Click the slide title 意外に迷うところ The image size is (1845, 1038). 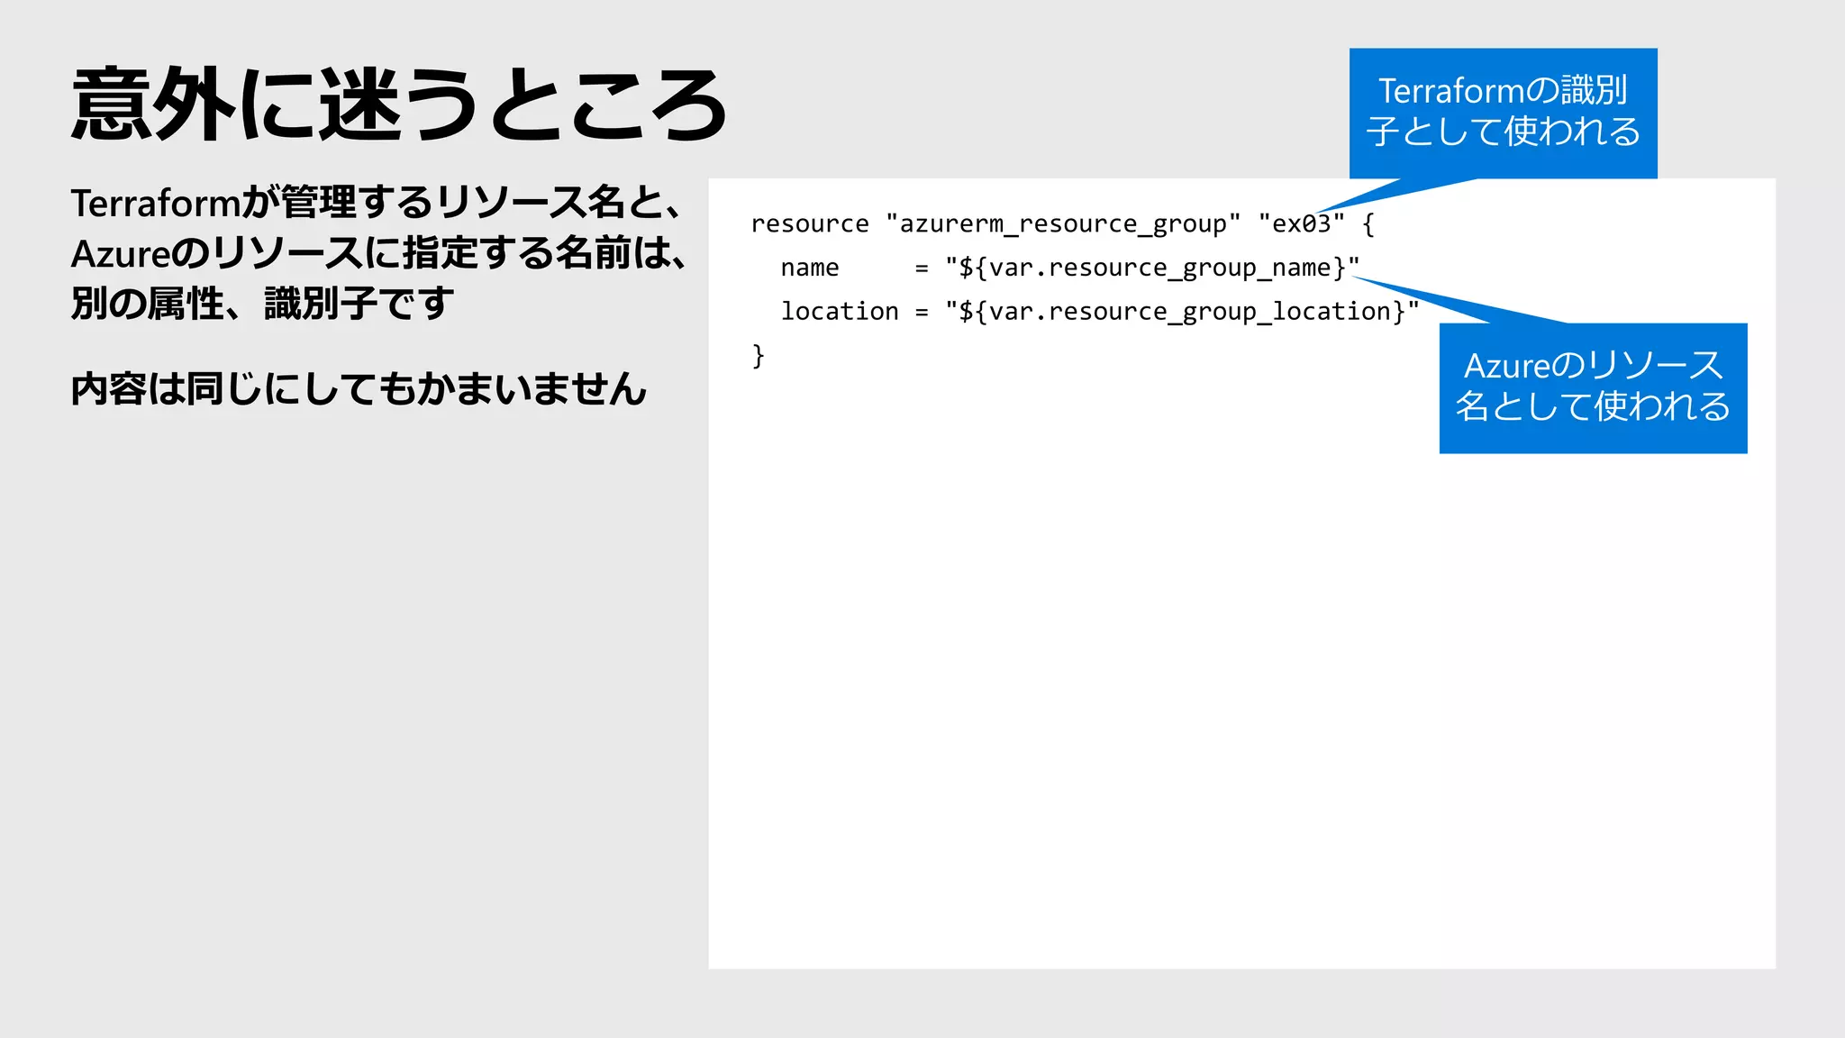point(399,105)
